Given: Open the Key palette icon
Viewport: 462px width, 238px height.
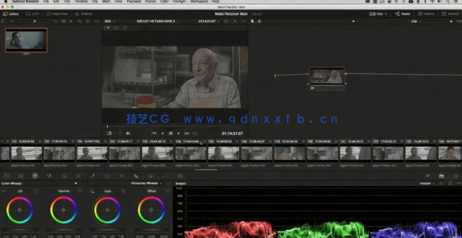Looking at the screenshot, I should pos(151,176).
